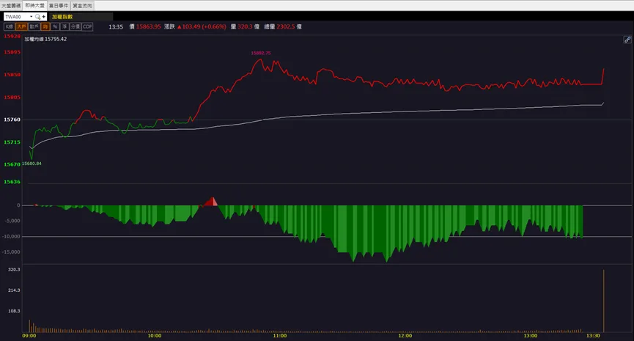Toggle the % percentage scale button
The width and height of the screenshot is (634, 341).
pos(55,26)
